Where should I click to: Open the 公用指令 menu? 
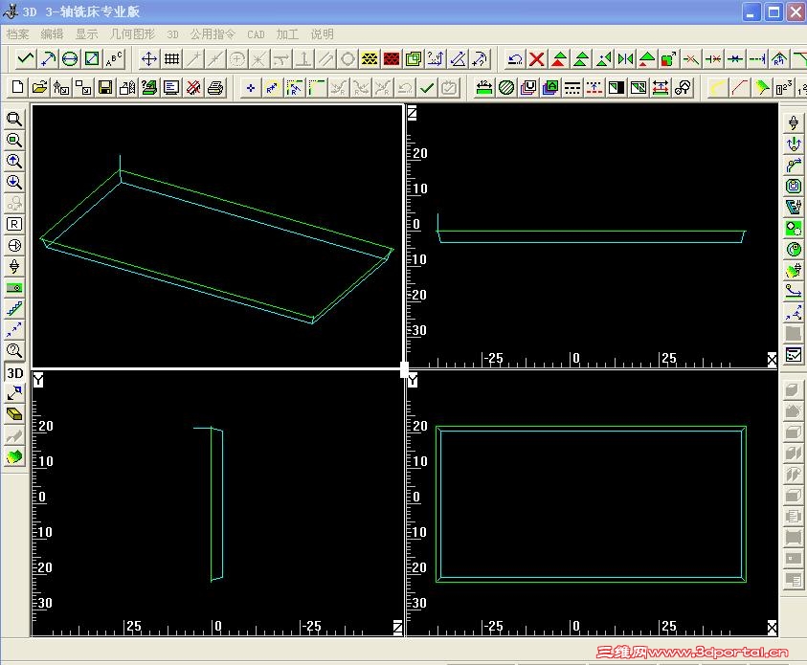pos(213,34)
